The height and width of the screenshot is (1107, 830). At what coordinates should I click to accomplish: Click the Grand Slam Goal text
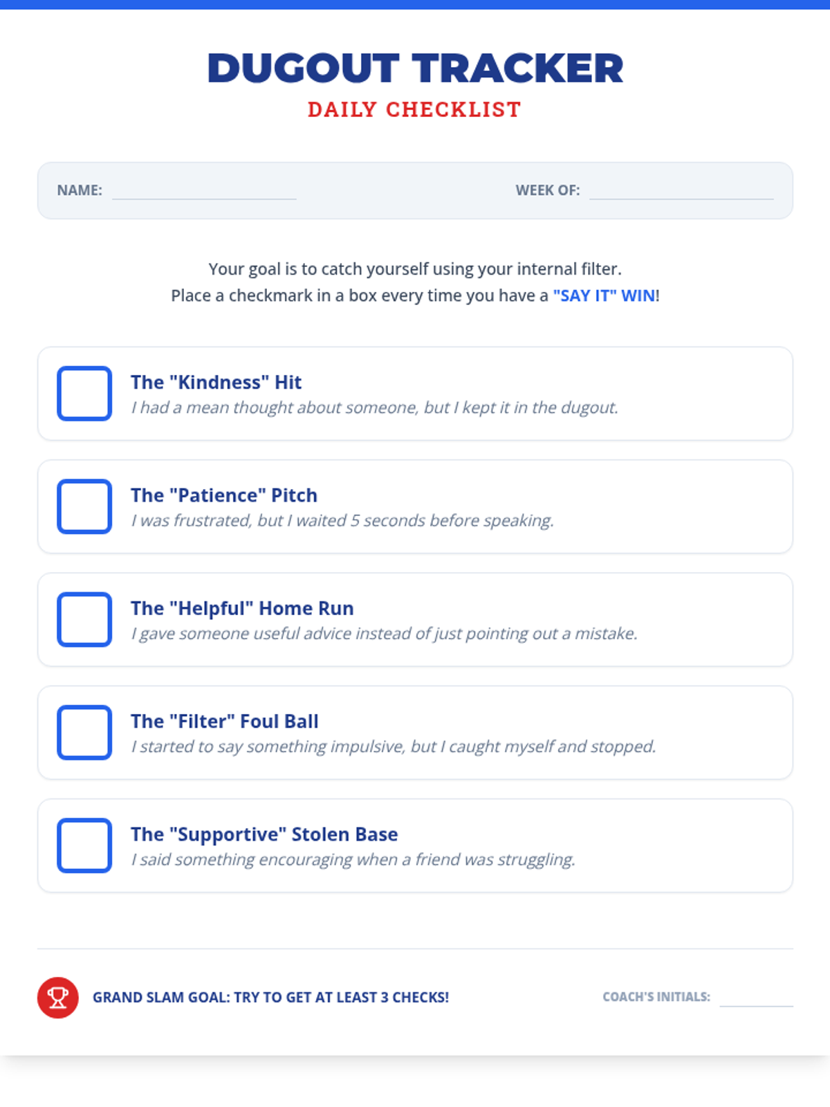click(x=270, y=997)
